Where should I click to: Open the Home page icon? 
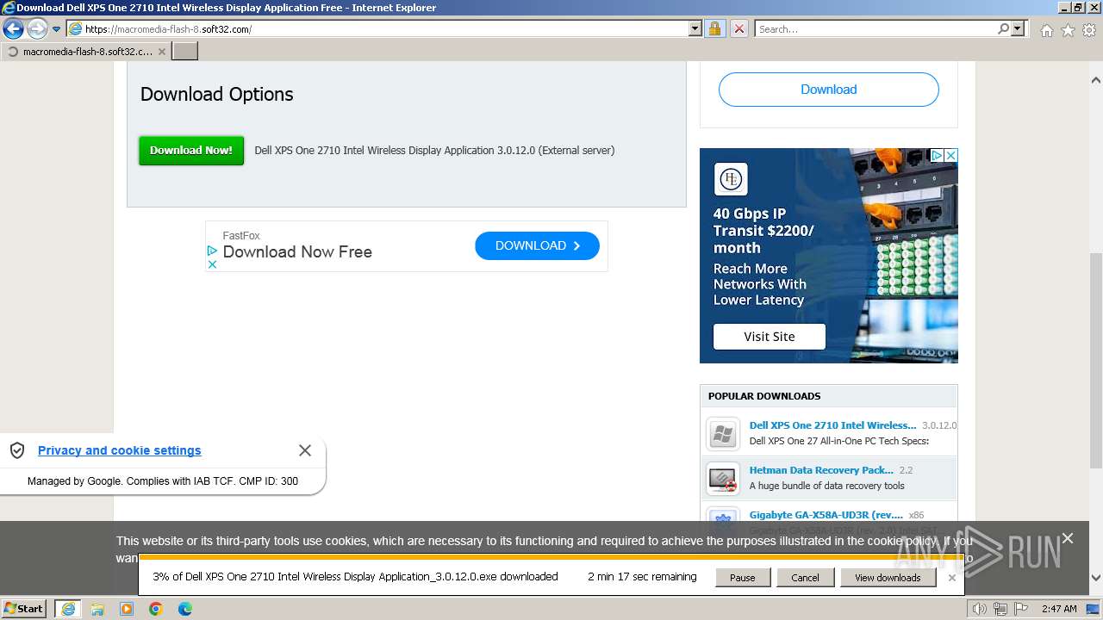click(x=1046, y=30)
